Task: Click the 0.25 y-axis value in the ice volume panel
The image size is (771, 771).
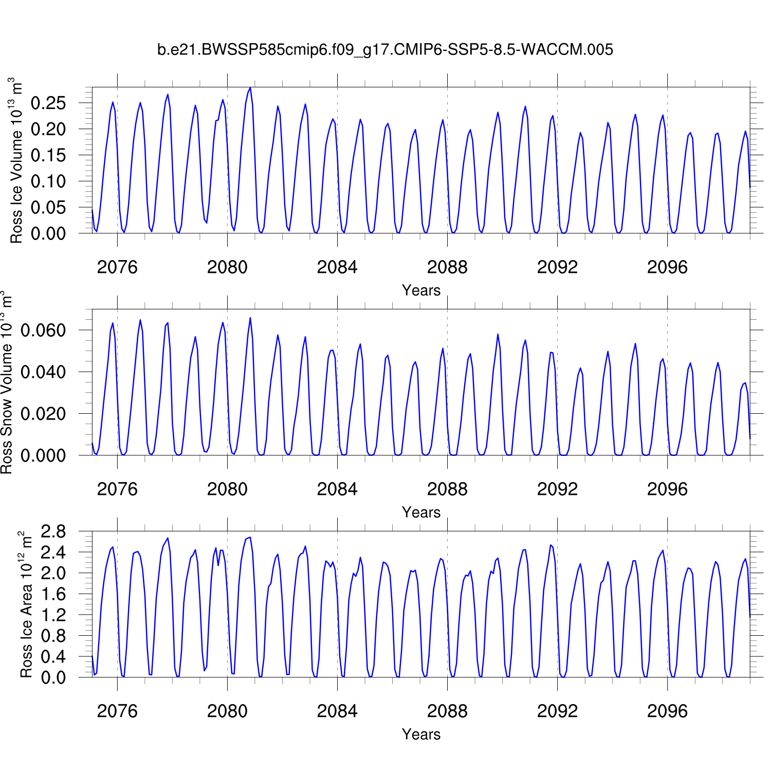Action: pyautogui.click(x=48, y=103)
